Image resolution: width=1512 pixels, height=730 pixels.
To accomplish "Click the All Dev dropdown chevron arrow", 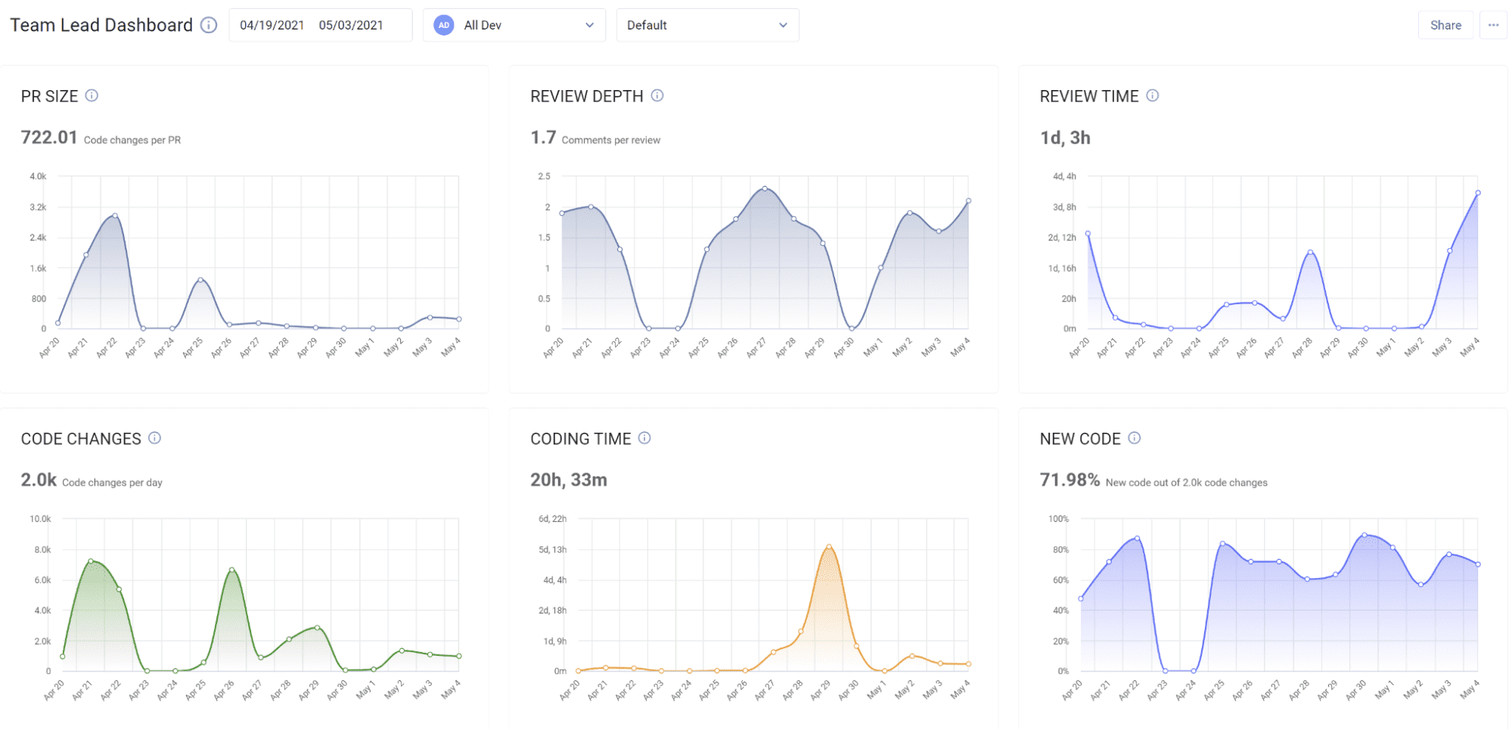I will pyautogui.click(x=591, y=25).
